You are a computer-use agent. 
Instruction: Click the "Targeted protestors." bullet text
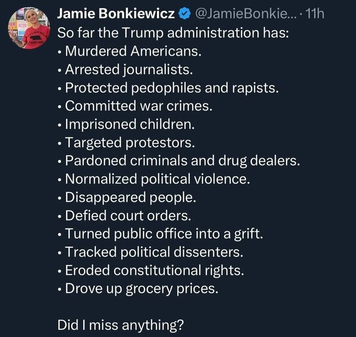(x=130, y=143)
